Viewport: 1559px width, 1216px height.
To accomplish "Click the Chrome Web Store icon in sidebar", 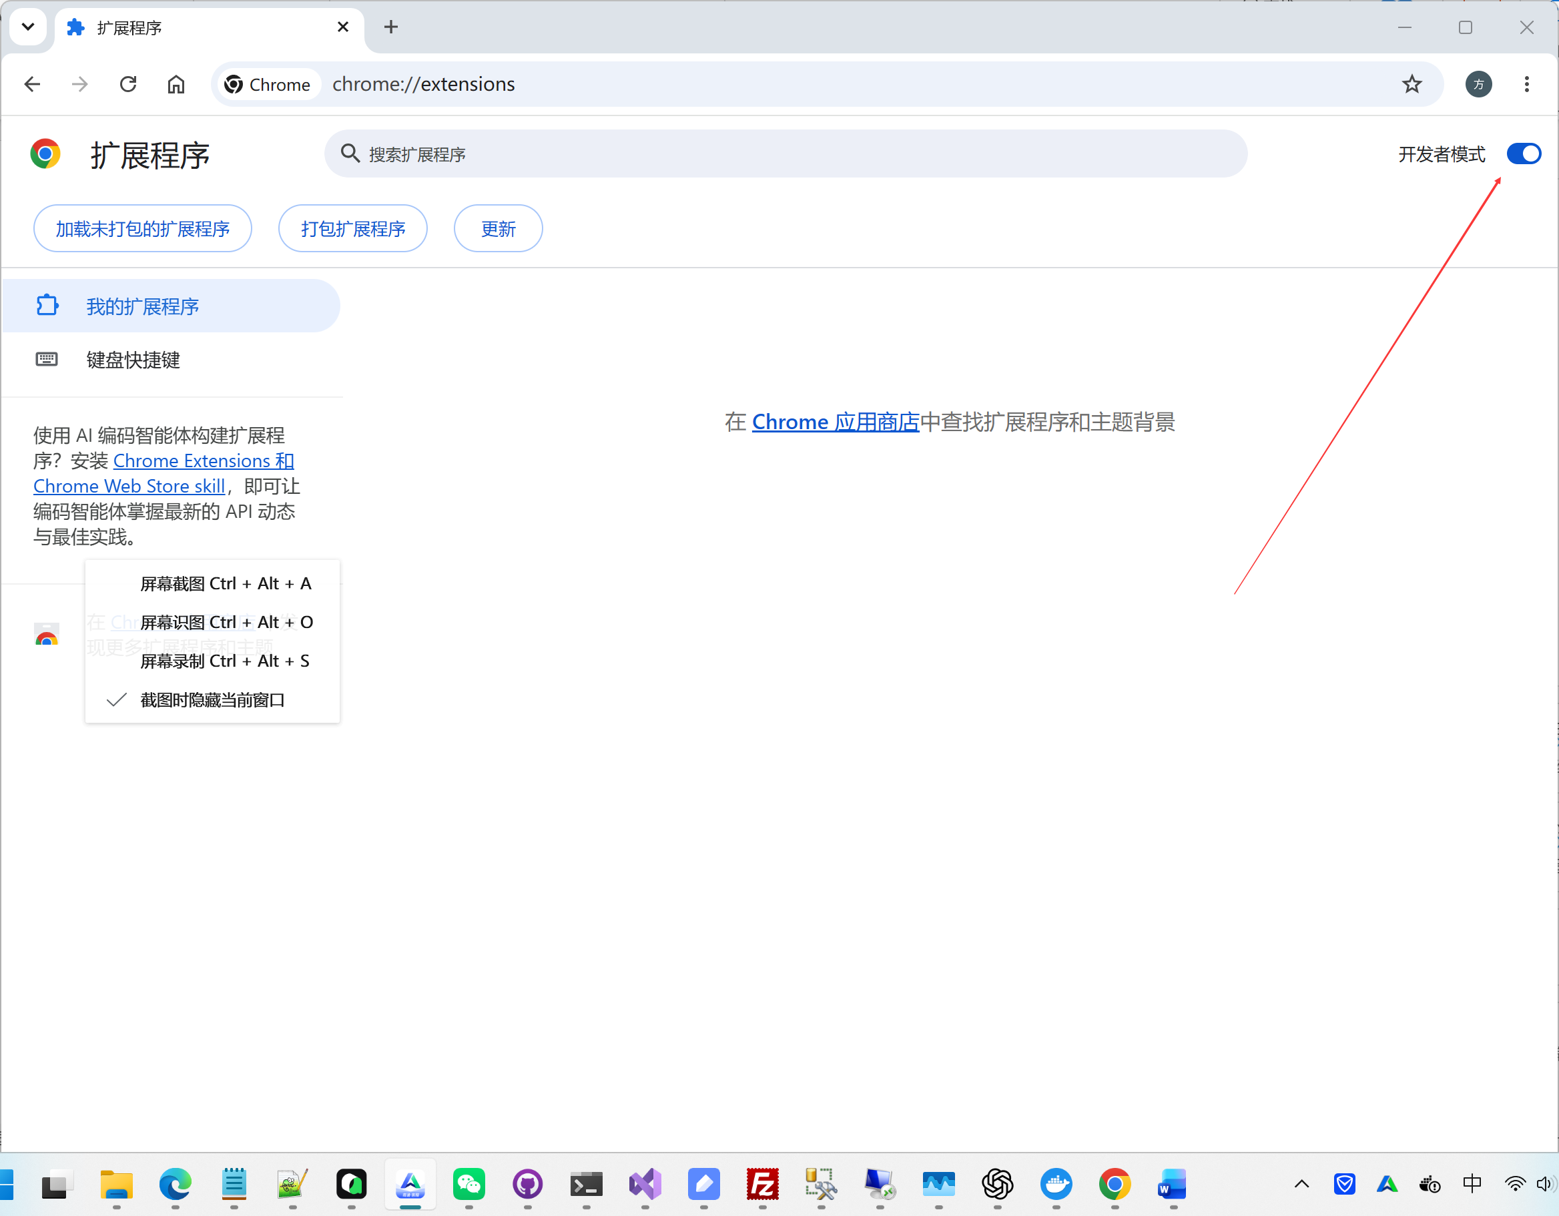I will coord(47,633).
